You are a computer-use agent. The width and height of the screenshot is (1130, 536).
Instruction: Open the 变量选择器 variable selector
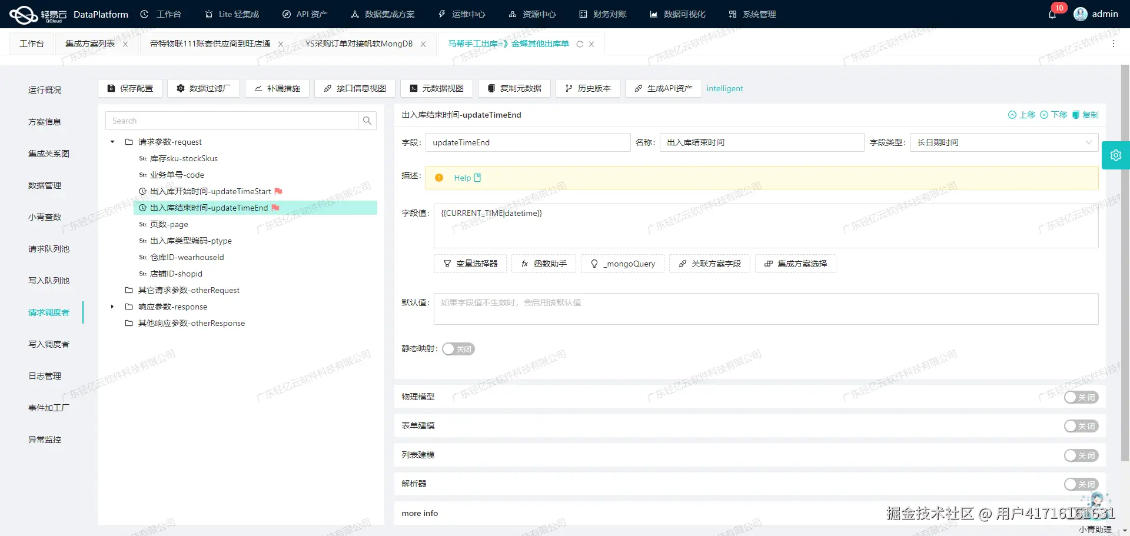[x=470, y=264]
